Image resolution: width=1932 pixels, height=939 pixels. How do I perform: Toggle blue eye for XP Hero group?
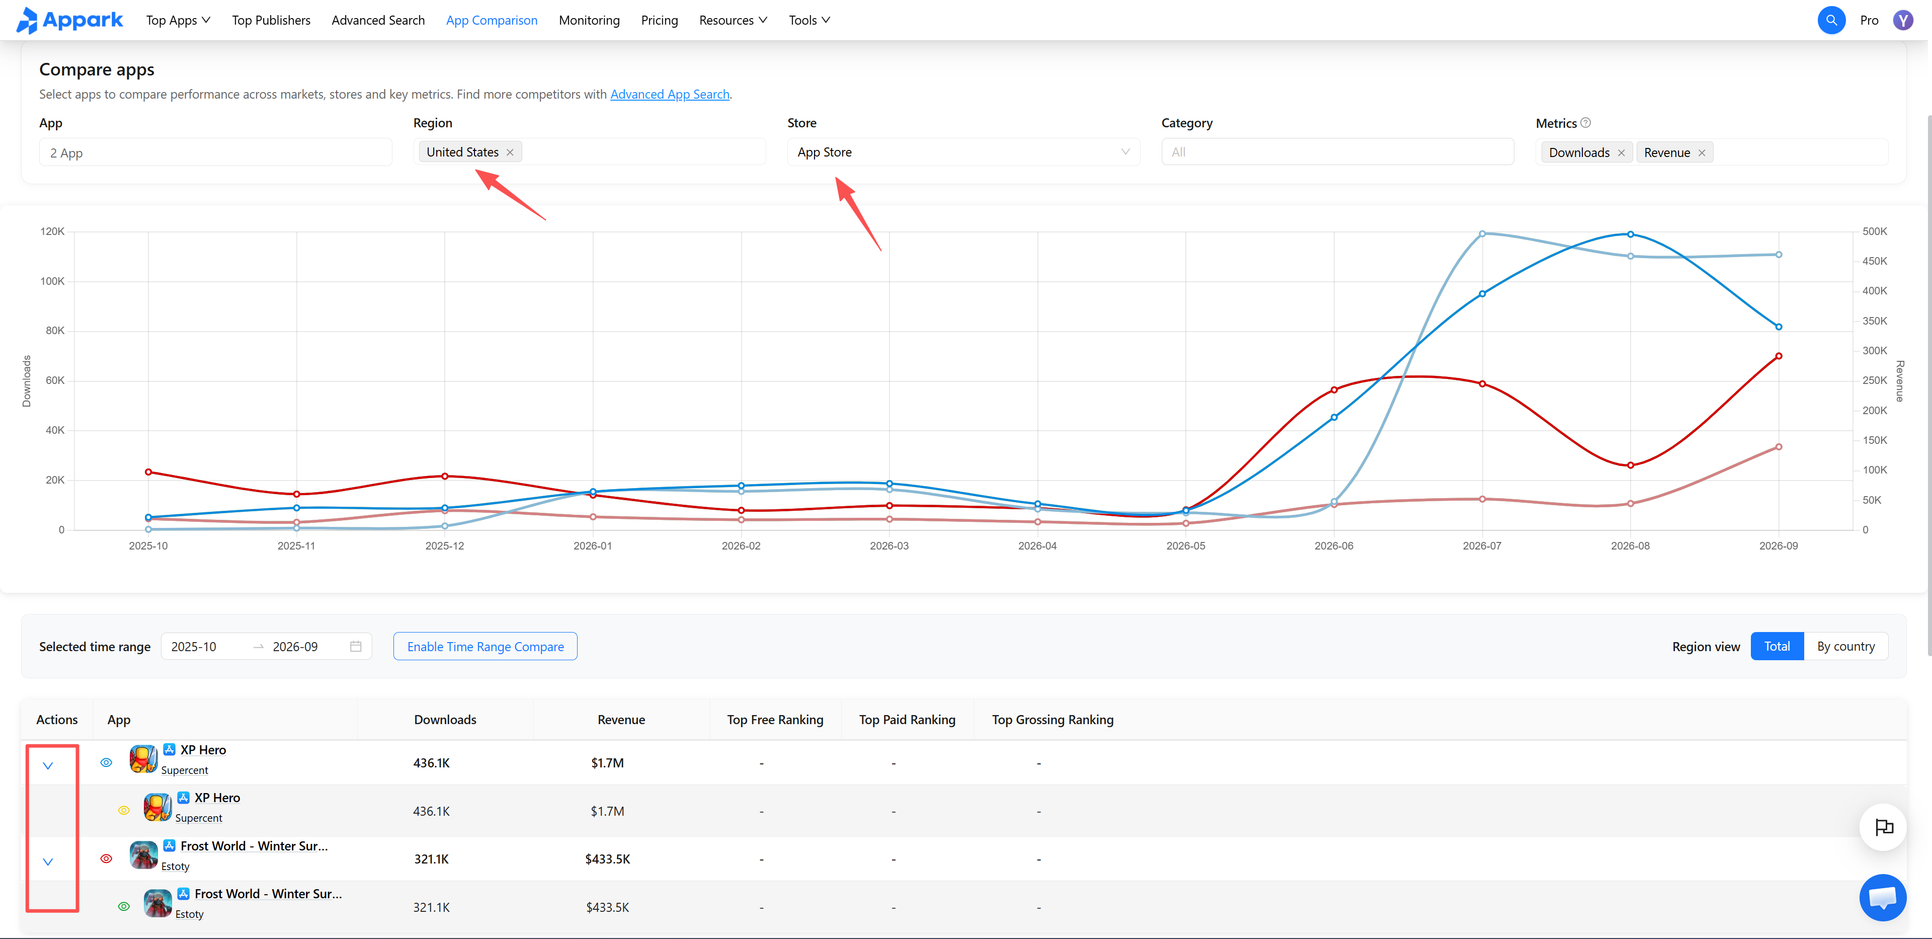[107, 763]
